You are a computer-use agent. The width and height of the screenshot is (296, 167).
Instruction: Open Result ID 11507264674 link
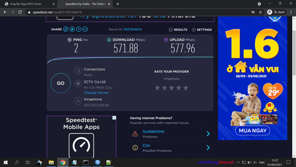click(132, 29)
